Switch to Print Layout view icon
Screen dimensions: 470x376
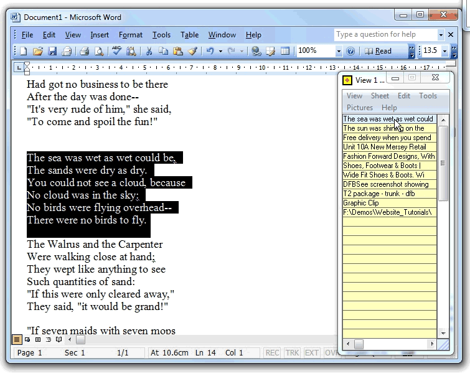pyautogui.click(x=38, y=340)
